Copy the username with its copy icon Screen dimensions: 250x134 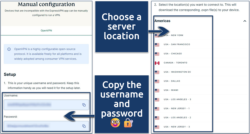(84, 105)
